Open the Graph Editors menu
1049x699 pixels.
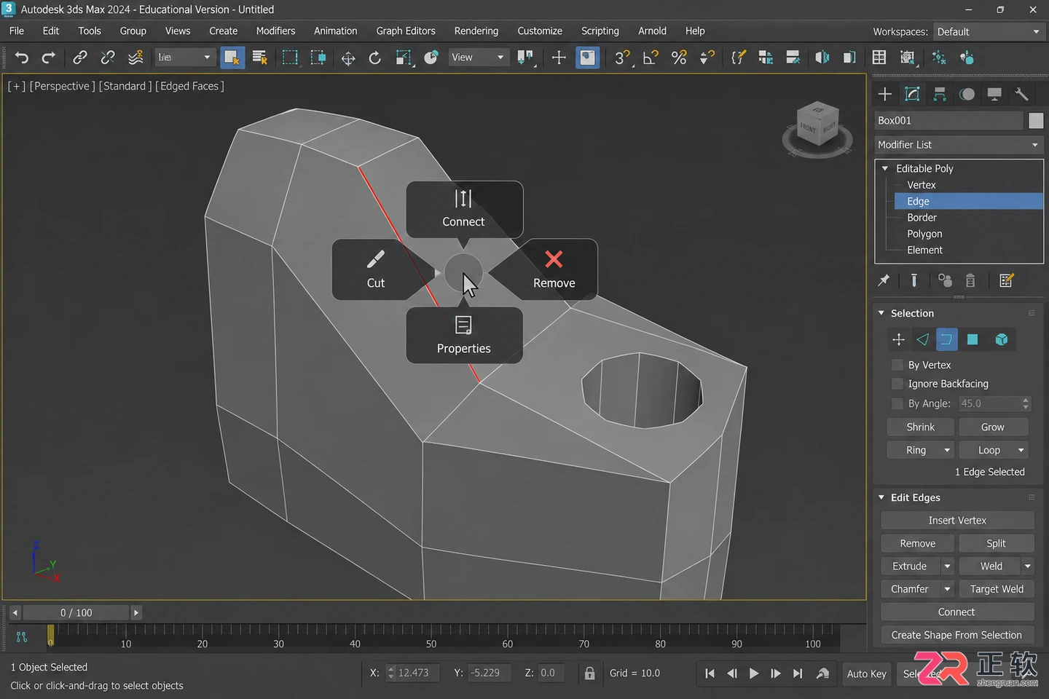(406, 31)
